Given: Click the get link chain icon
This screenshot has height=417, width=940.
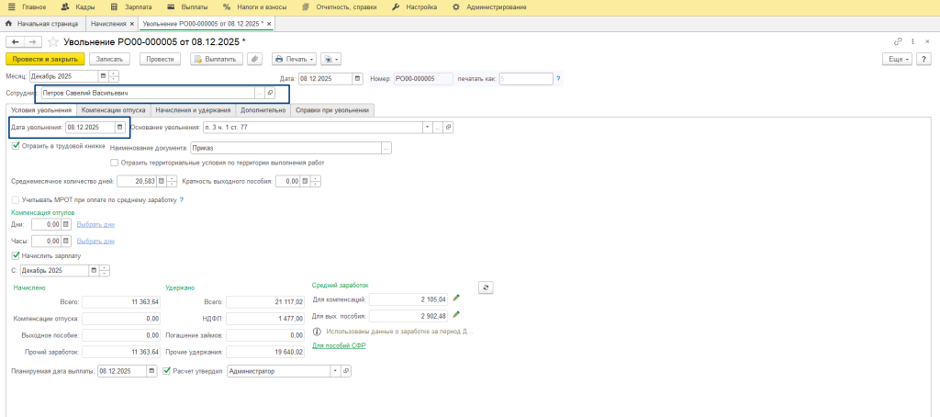Looking at the screenshot, I should tap(898, 42).
